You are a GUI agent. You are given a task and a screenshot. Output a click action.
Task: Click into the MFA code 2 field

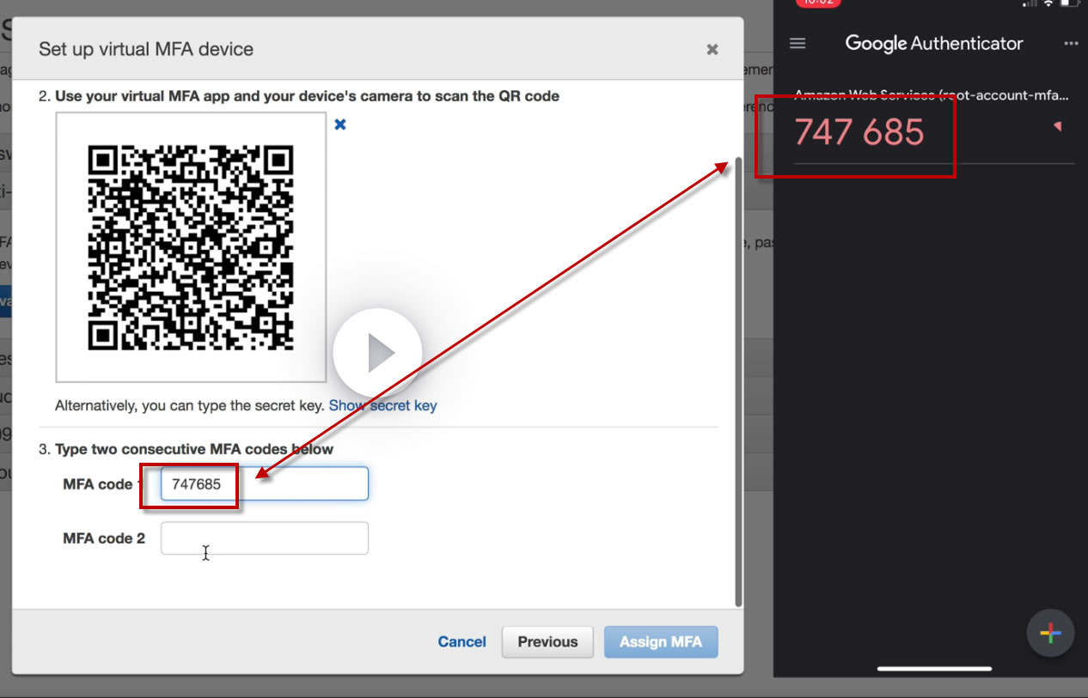(265, 538)
